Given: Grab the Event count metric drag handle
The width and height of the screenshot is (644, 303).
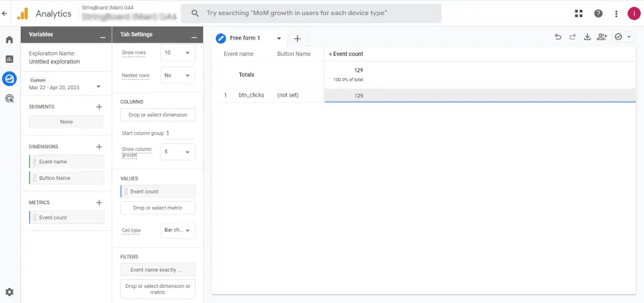Looking at the screenshot, I should 35,218.
